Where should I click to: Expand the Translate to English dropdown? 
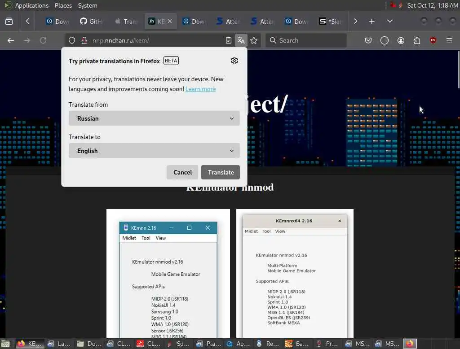(x=154, y=151)
